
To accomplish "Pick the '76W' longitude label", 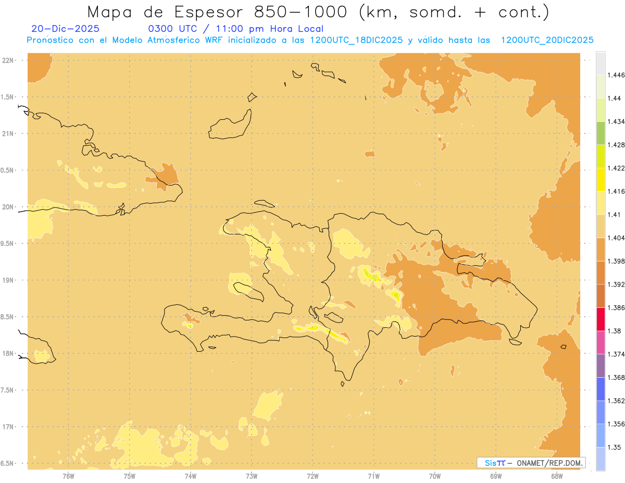I will click(x=68, y=476).
